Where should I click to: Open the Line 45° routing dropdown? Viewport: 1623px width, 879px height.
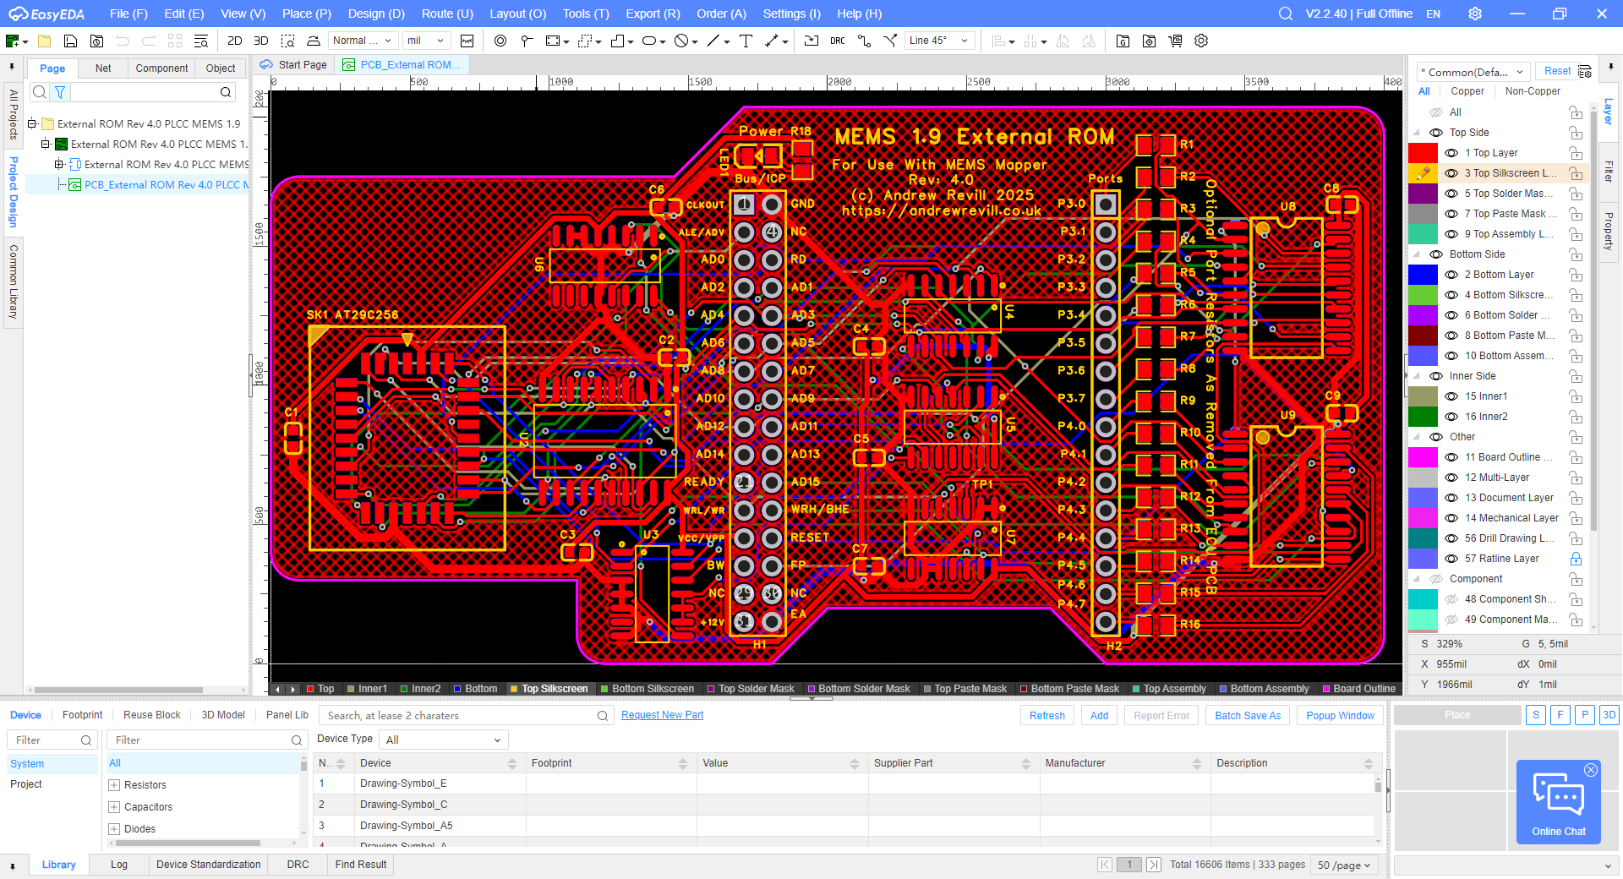[940, 41]
